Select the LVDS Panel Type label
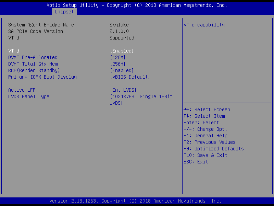The height and width of the screenshot is (206, 274). tap(29, 96)
